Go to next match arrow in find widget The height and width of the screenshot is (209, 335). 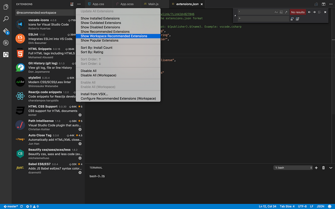click(x=314, y=12)
